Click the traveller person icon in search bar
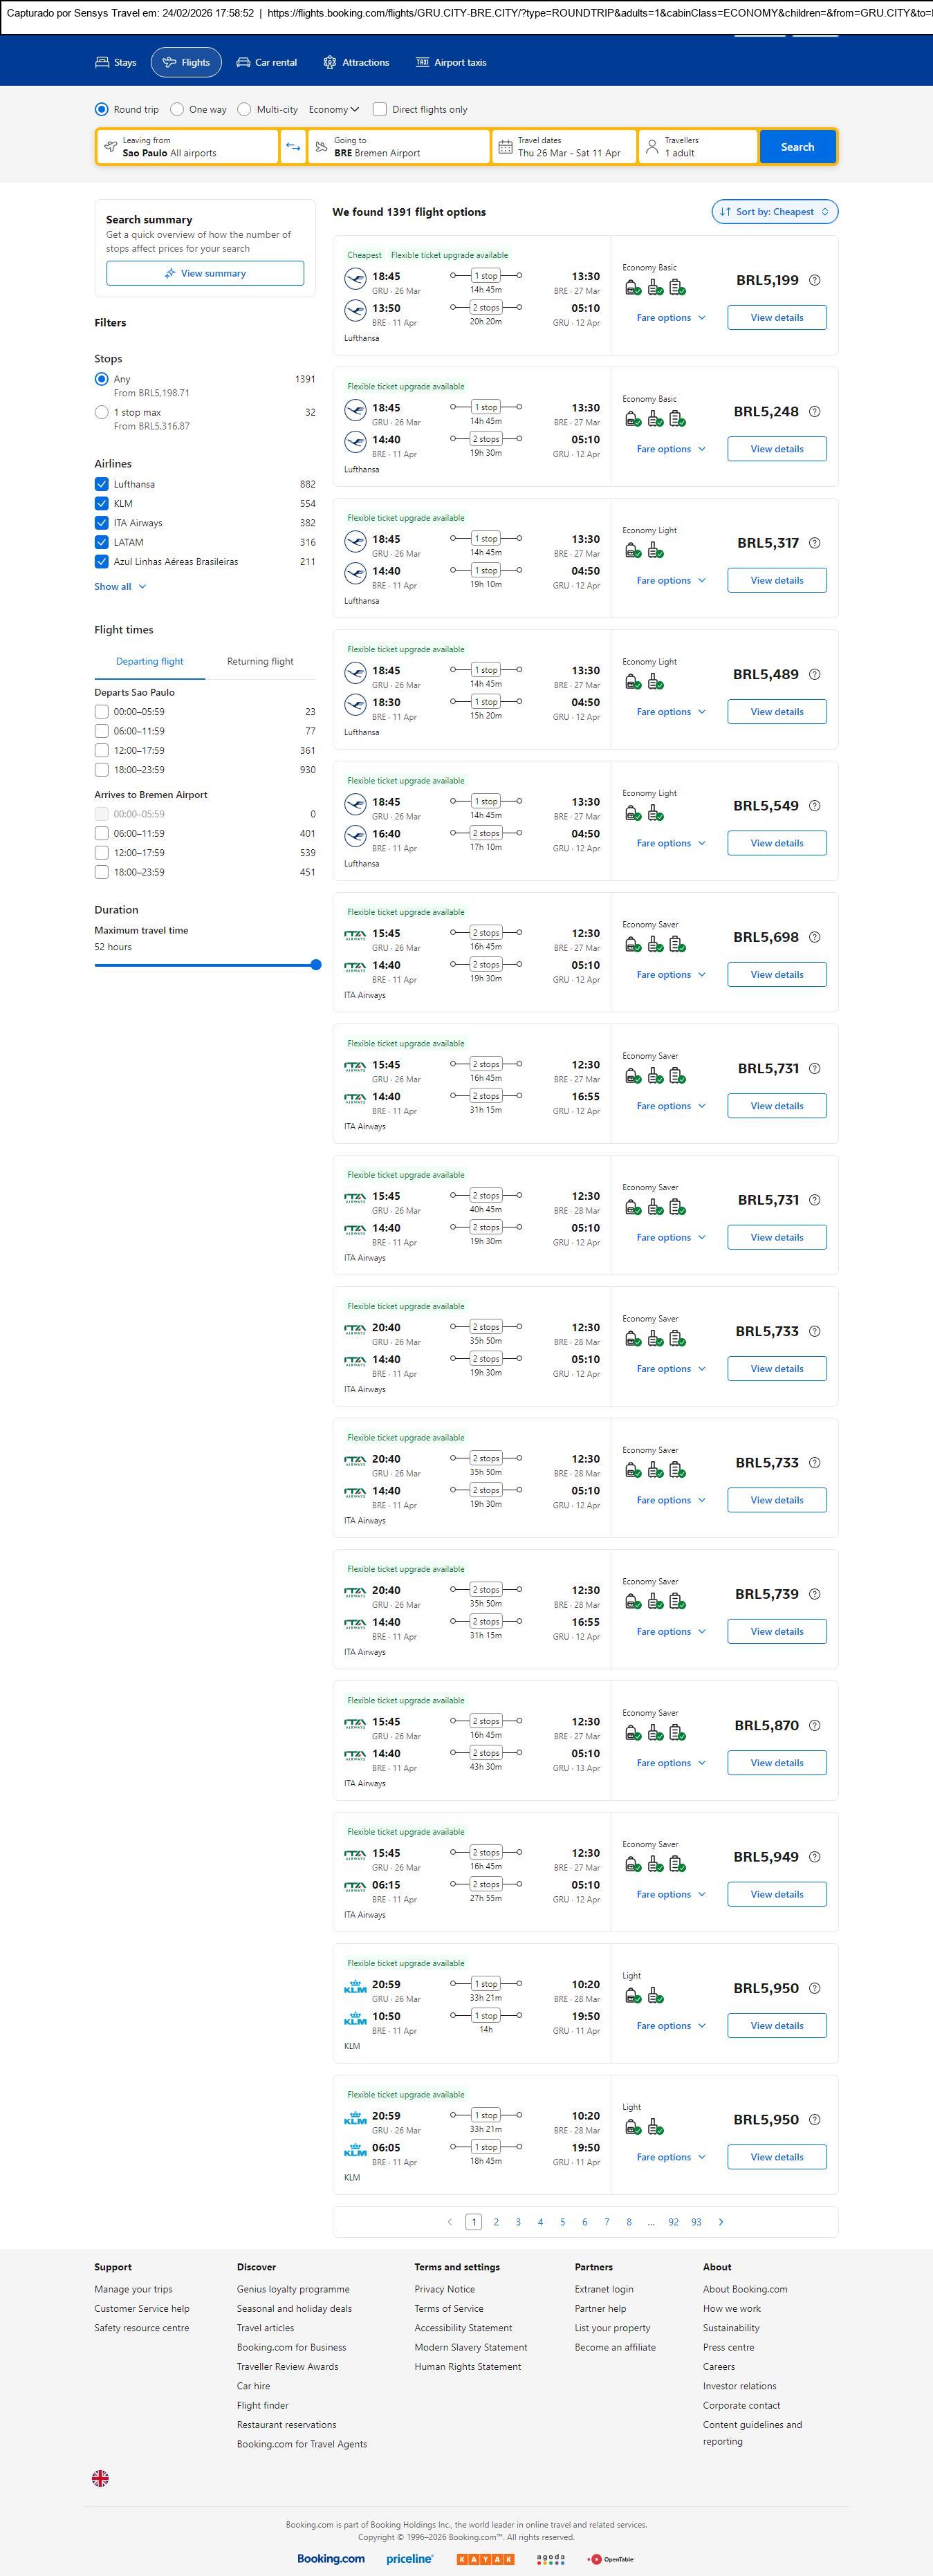 (652, 147)
